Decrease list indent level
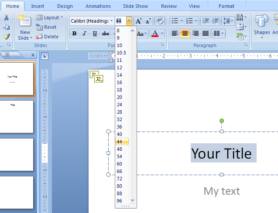The width and height of the screenshot is (278, 213). point(206,21)
